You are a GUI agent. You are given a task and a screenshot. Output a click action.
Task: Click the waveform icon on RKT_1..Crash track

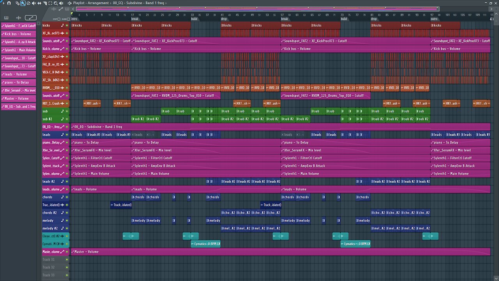(62, 103)
